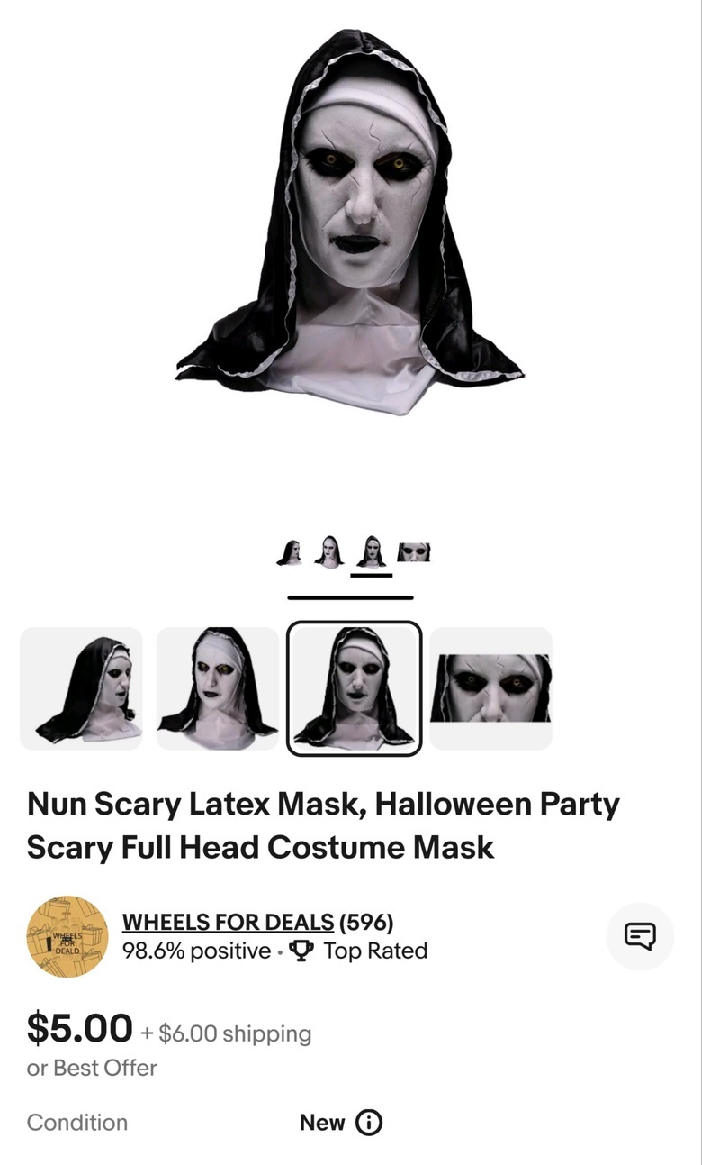The height and width of the screenshot is (1165, 702).
Task: Click the horizontal image scroll bar
Action: click(350, 596)
